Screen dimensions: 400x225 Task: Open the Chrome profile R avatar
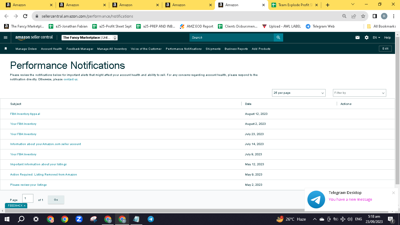(384, 16)
